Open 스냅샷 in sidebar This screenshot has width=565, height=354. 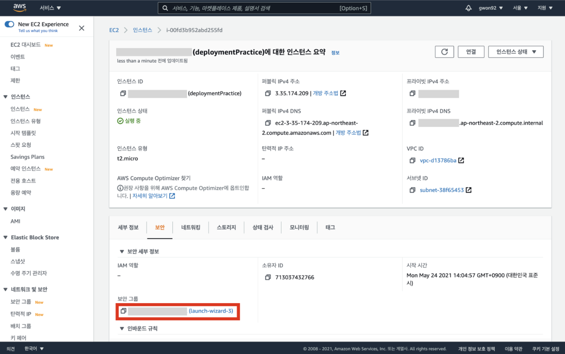tap(18, 261)
